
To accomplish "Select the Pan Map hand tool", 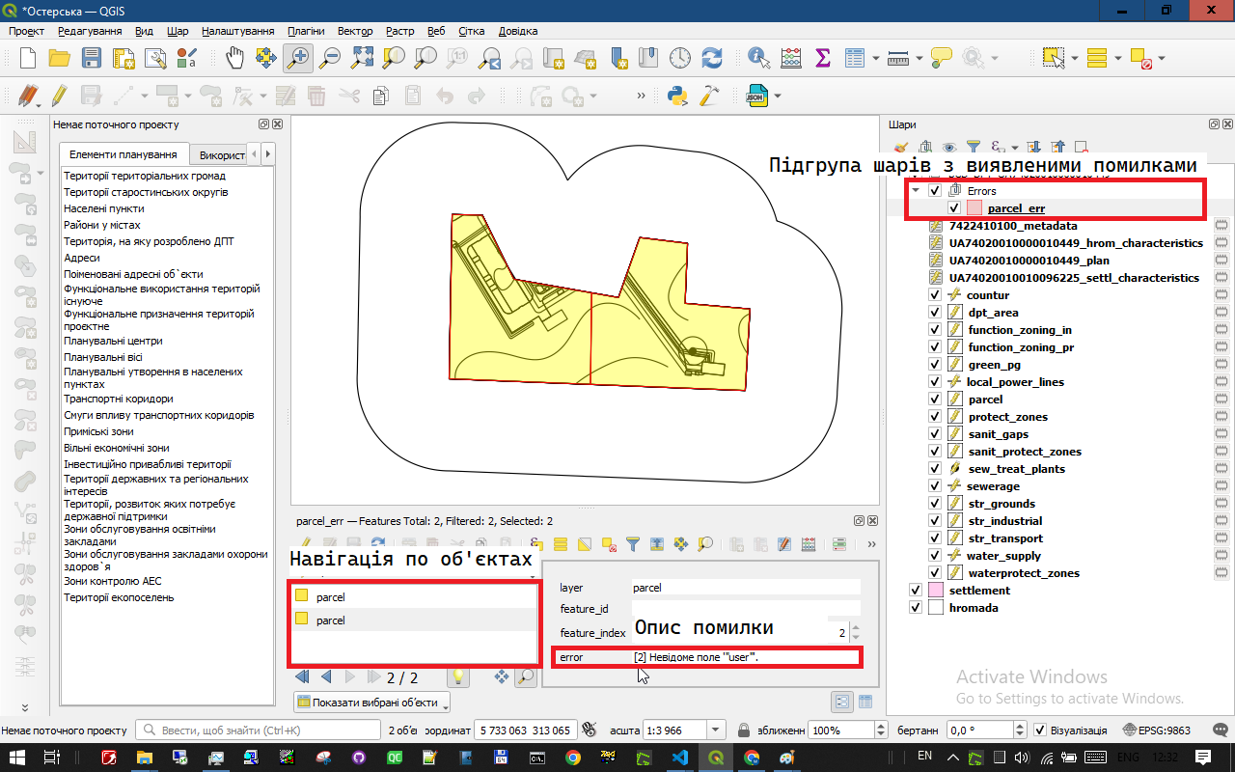I will point(234,58).
